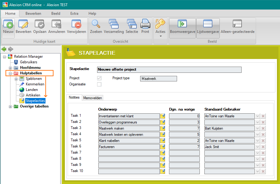Open notitie icon for Maatwerk maken

[163, 128]
